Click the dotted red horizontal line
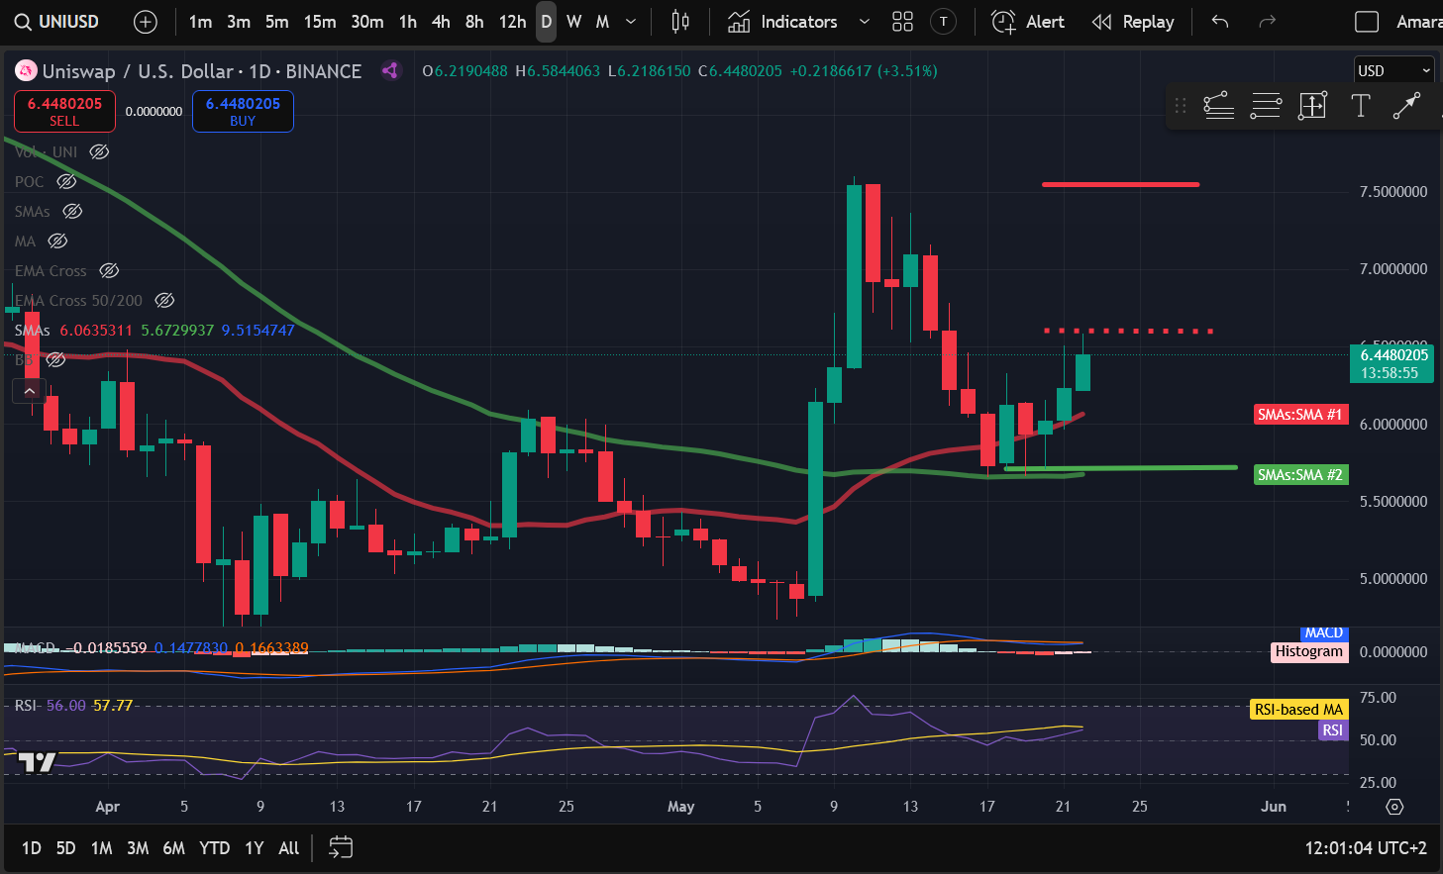Viewport: 1443px width, 874px height. tap(1128, 331)
